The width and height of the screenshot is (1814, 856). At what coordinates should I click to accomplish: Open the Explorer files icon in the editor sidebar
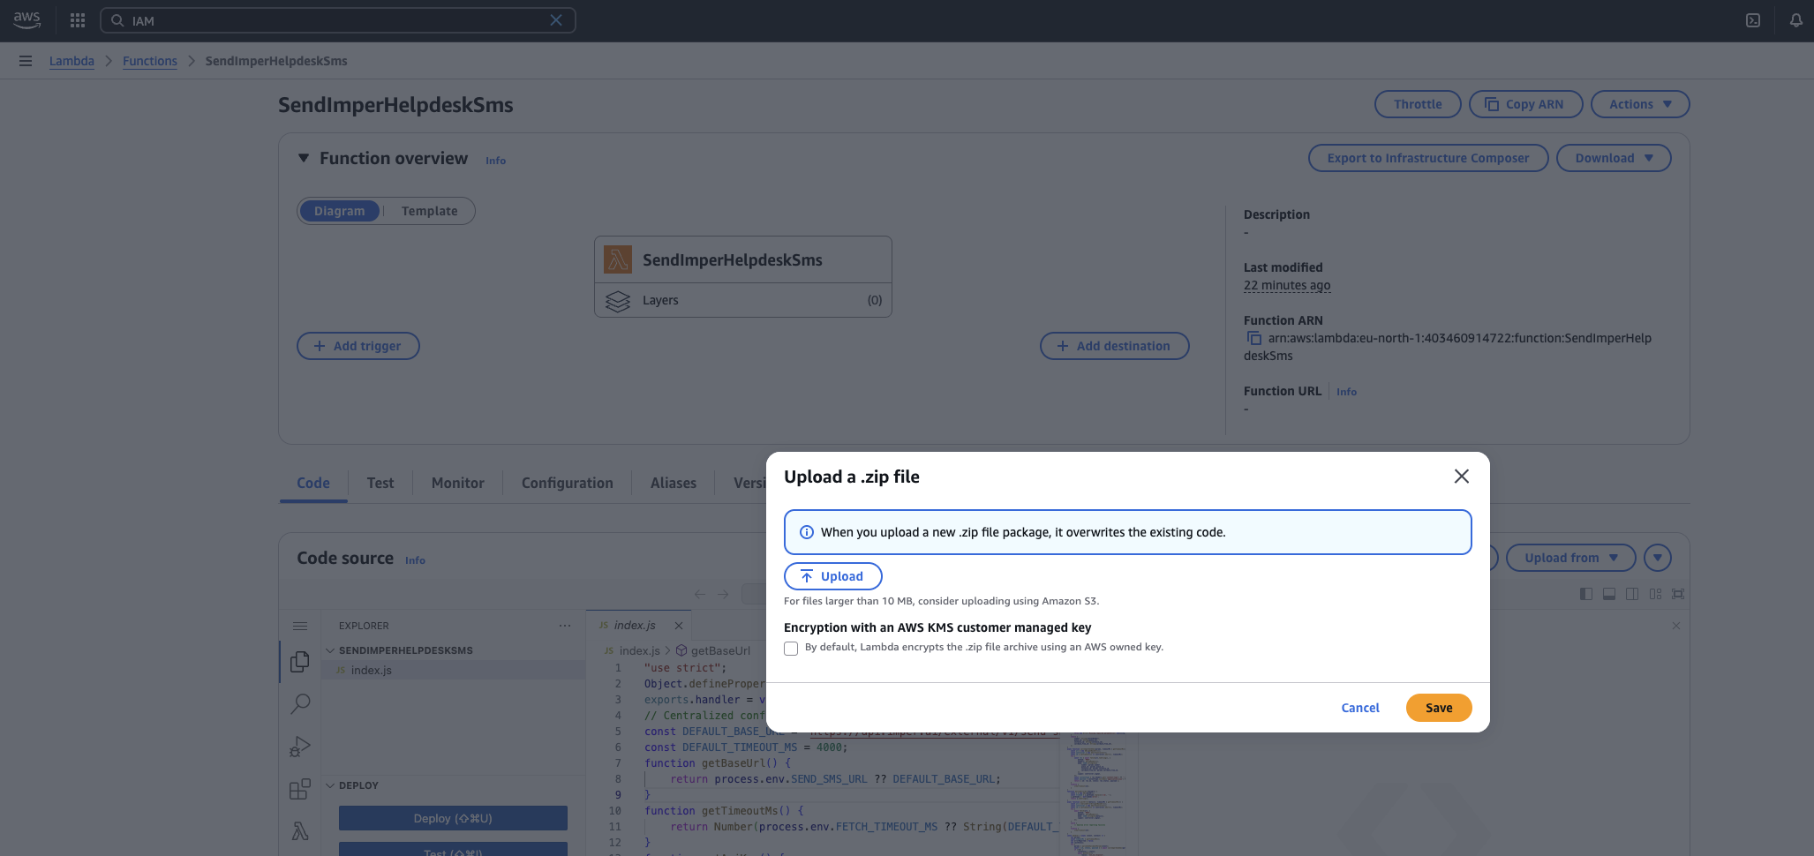(300, 662)
